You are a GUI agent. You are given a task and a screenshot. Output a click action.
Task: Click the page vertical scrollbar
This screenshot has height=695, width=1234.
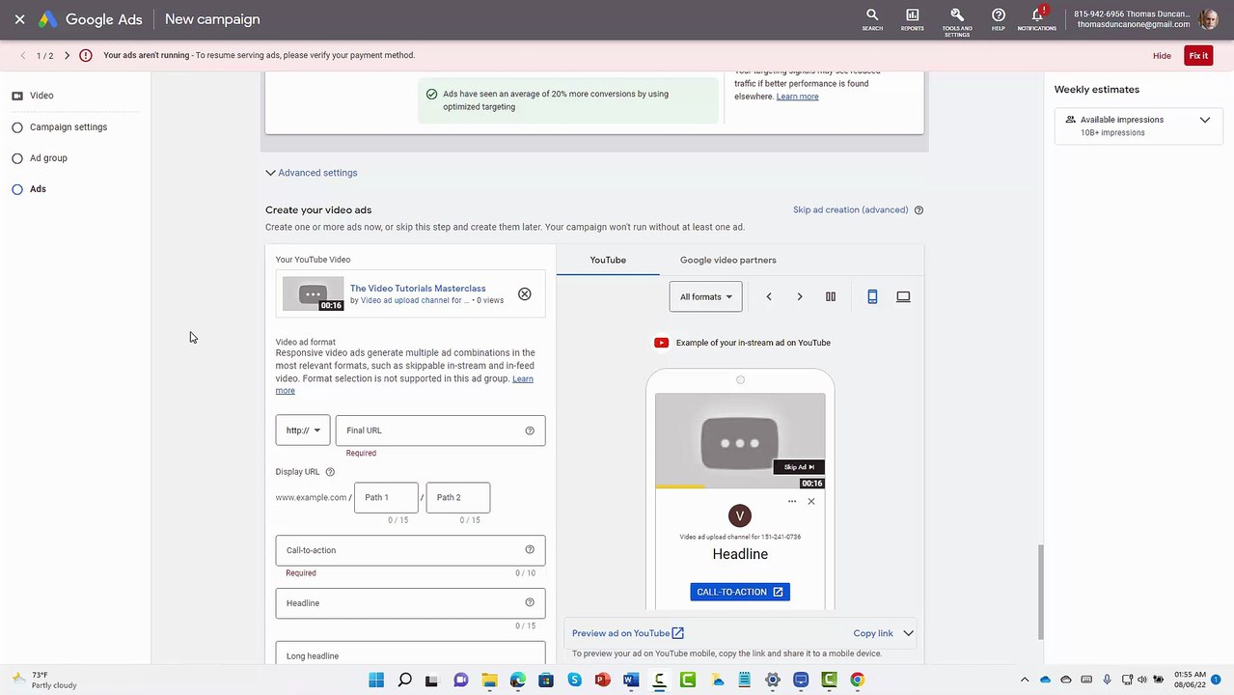pyautogui.click(x=1040, y=591)
